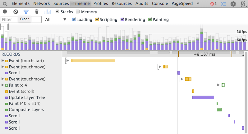Click the search magnifier icon in DevTools
248x134 pixels.
click(x=5, y=4)
